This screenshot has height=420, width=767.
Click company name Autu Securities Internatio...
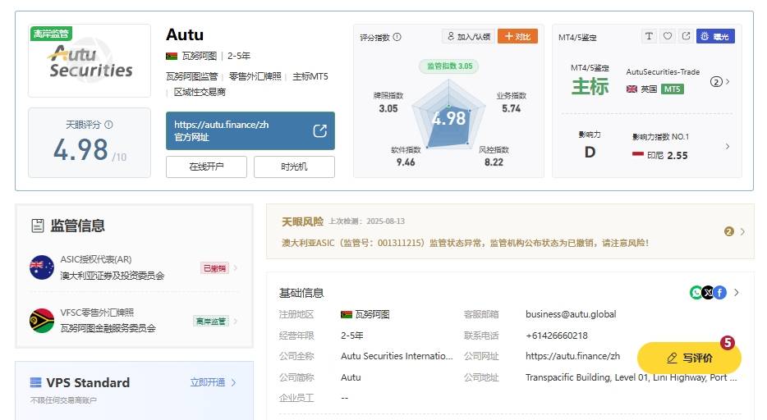point(397,356)
